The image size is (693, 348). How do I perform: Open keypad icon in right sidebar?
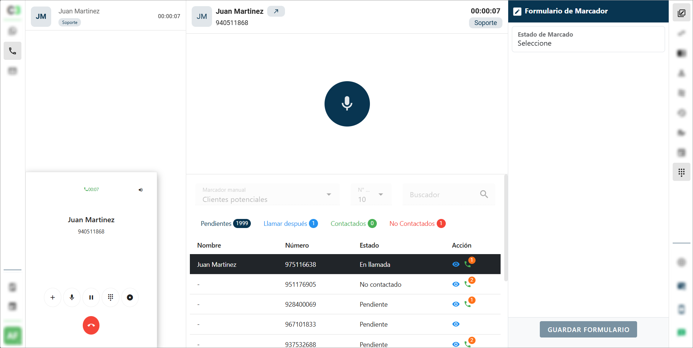(681, 172)
